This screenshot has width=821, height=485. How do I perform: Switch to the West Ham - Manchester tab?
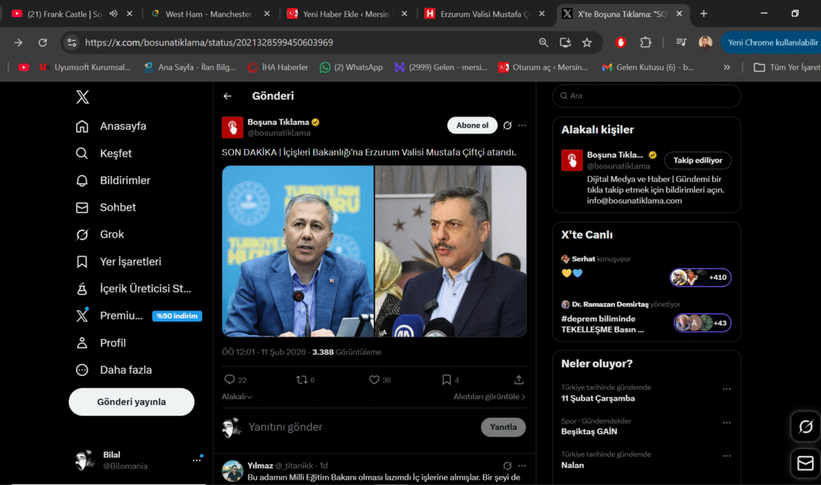point(209,13)
